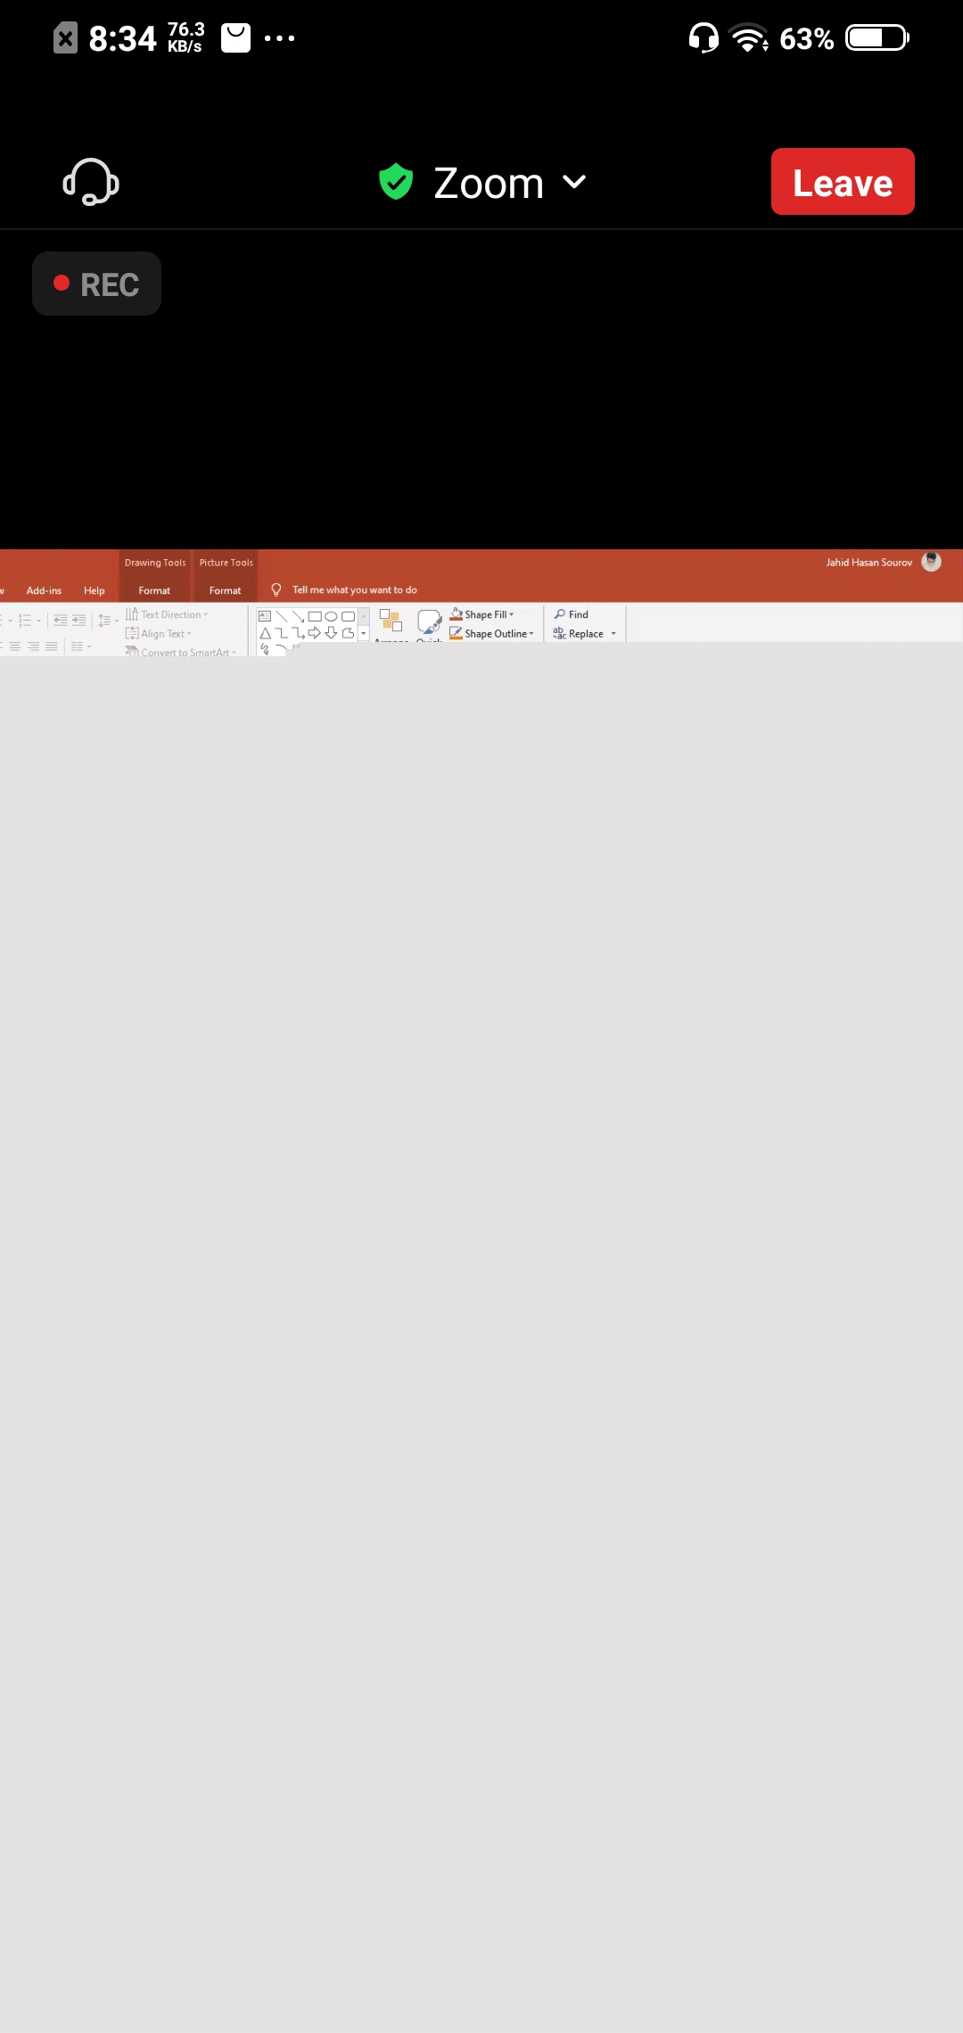This screenshot has height=2033, width=963.
Task: Open Format tab under Picture Tools
Action: 225,590
